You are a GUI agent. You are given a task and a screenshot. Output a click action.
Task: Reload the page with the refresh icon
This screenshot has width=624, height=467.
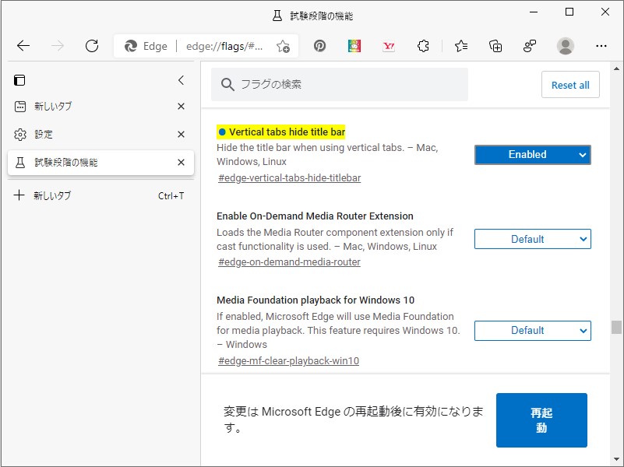click(92, 46)
